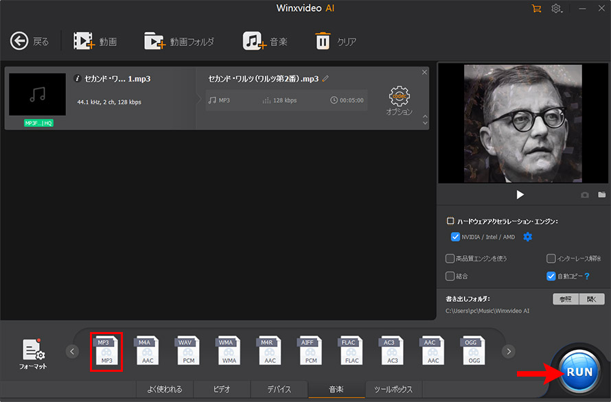Enable 高品質エンジンを使う checkbox
Screen dimensions: 611x402
coord(450,258)
